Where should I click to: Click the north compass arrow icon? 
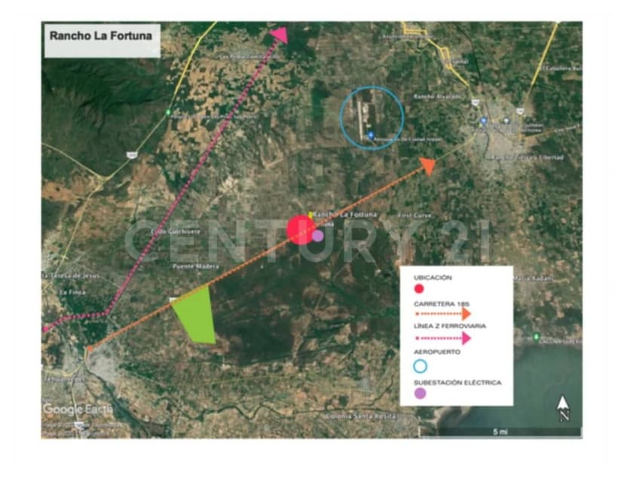563,407
